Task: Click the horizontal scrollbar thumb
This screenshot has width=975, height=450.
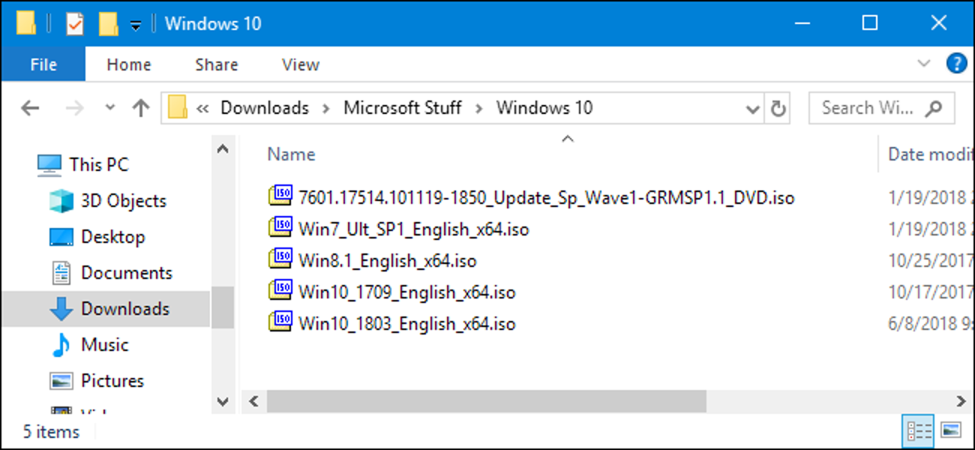Action: 486,401
